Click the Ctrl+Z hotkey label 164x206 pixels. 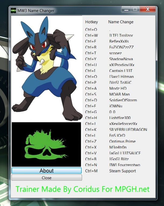[91, 141]
